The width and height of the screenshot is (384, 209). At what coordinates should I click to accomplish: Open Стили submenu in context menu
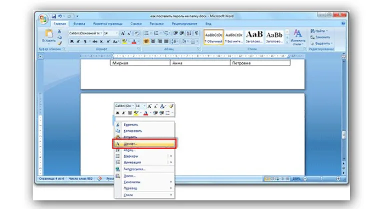coord(144,195)
